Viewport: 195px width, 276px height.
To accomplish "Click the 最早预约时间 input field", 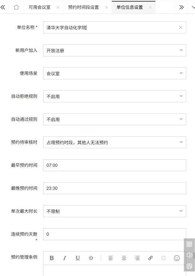I will 114,165.
